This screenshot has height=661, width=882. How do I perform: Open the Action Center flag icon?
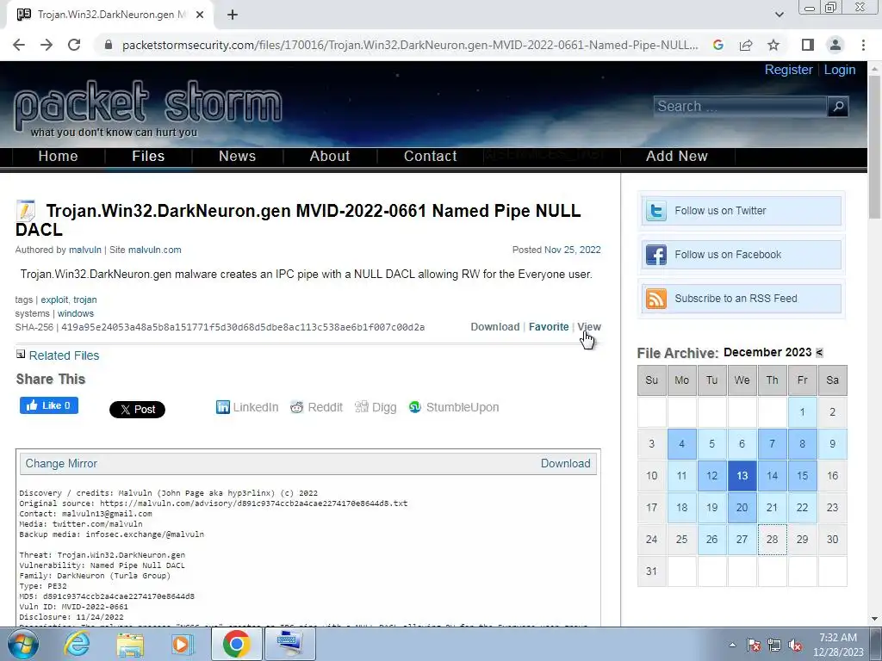click(754, 646)
